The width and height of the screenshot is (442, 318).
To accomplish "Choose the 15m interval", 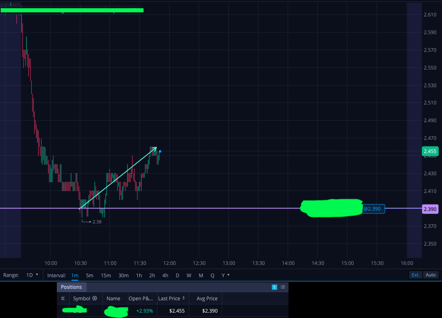I will [x=106, y=276].
